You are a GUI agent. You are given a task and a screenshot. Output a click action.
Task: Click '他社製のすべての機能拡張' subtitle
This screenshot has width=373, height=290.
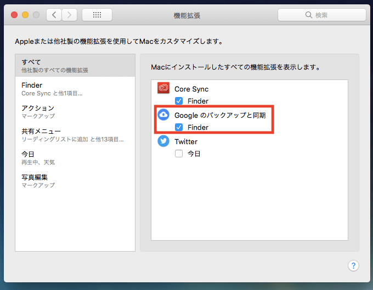click(x=55, y=70)
